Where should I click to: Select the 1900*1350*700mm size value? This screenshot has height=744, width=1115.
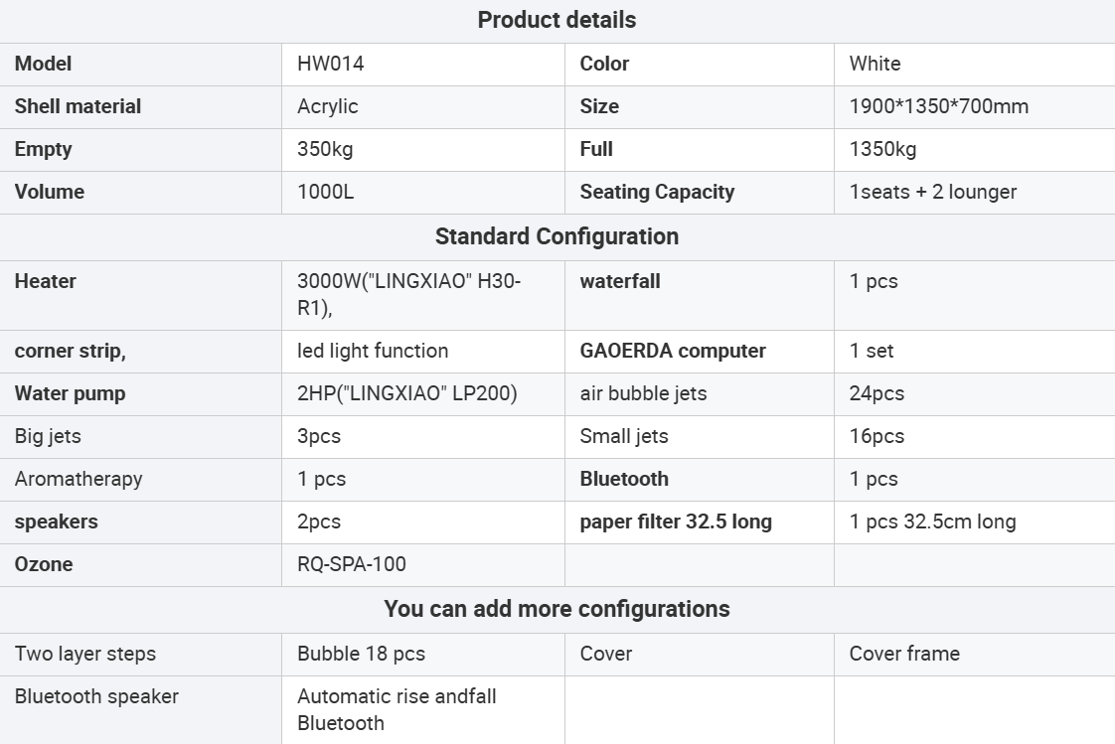click(938, 106)
